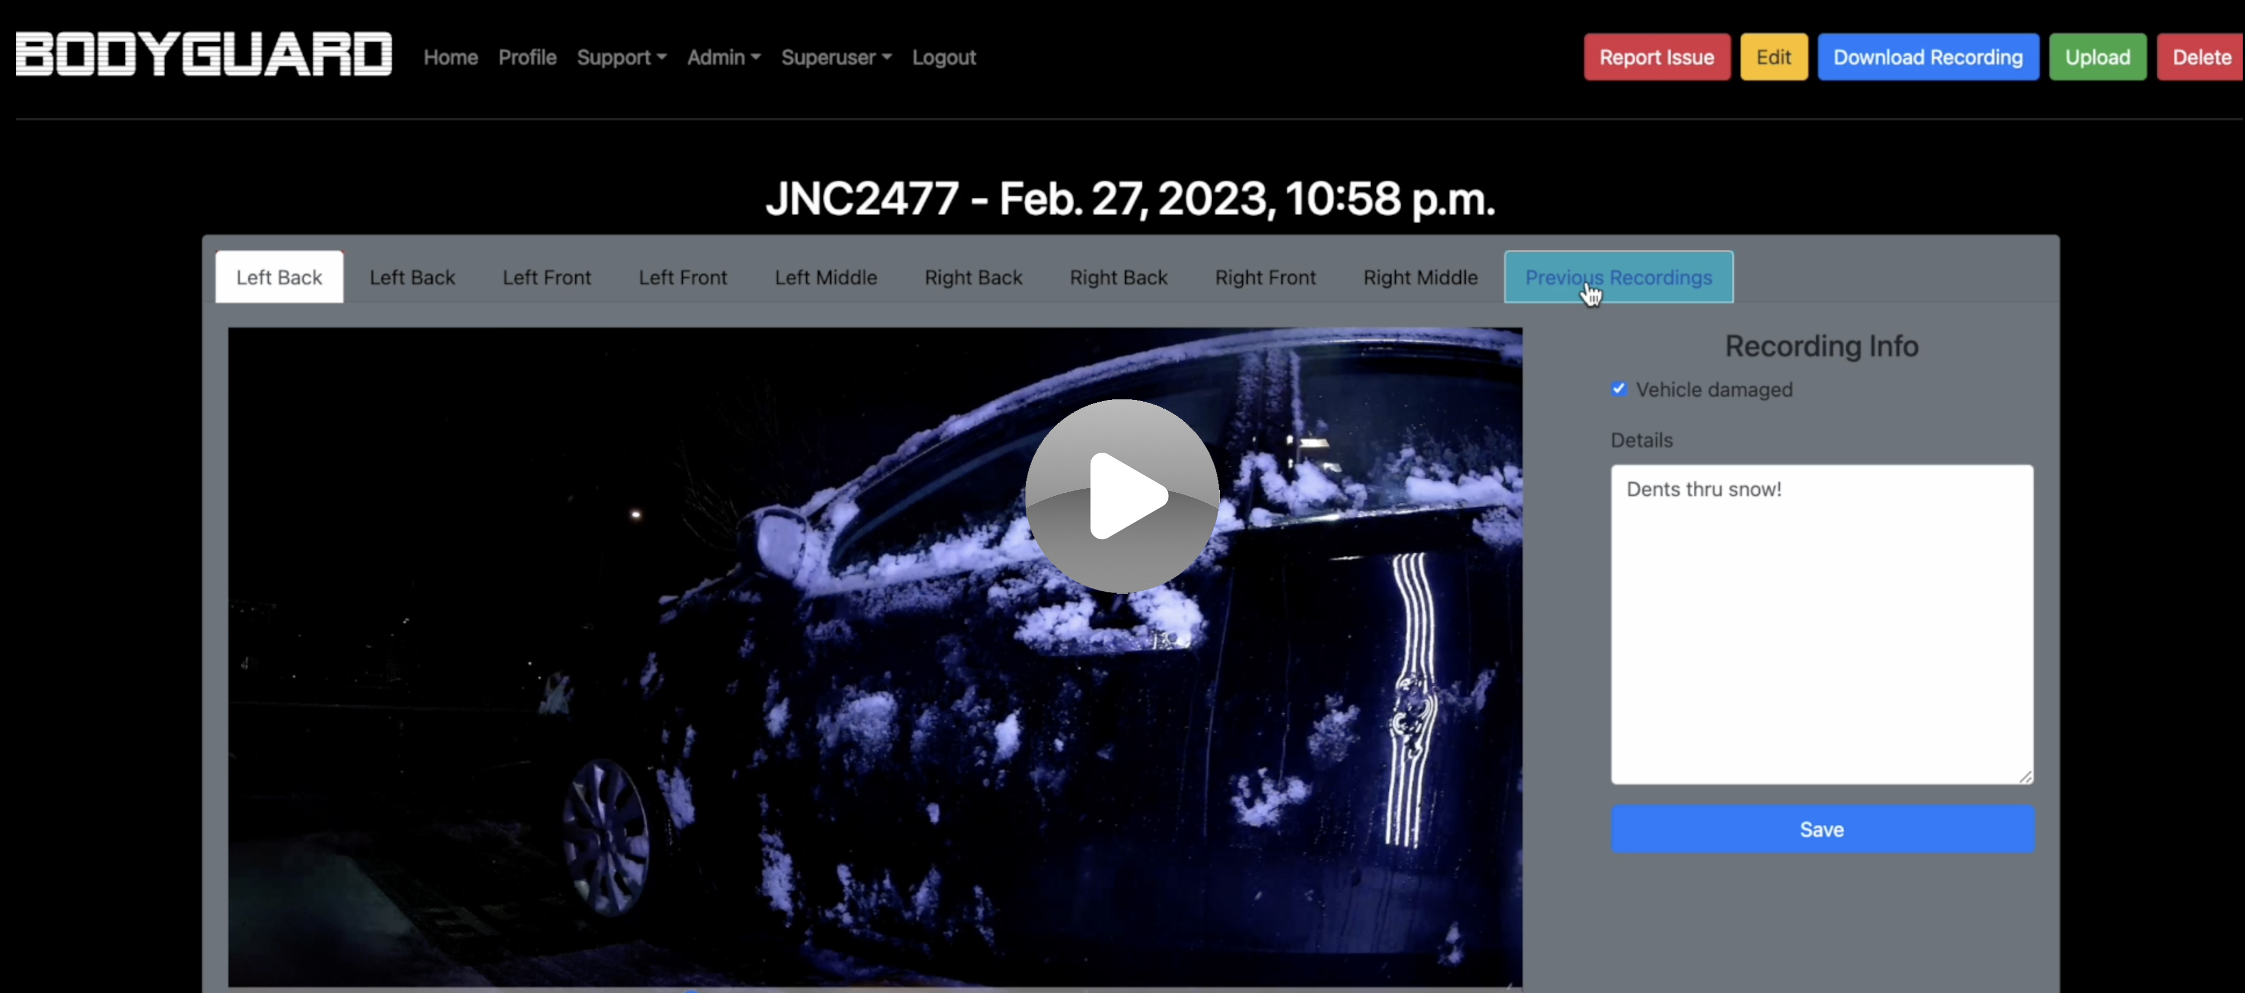The width and height of the screenshot is (2245, 993).
Task: Click the BODYGUARD logo
Action: (204, 55)
